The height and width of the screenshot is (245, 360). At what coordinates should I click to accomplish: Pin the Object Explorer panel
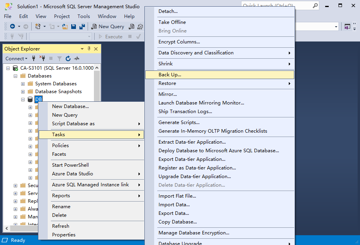[89, 49]
